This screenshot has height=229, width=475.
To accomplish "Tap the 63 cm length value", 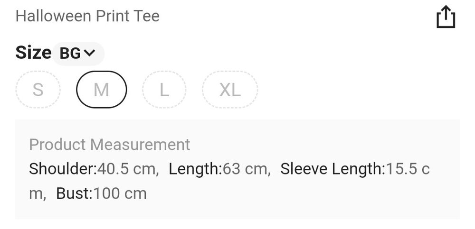I will click(245, 169).
